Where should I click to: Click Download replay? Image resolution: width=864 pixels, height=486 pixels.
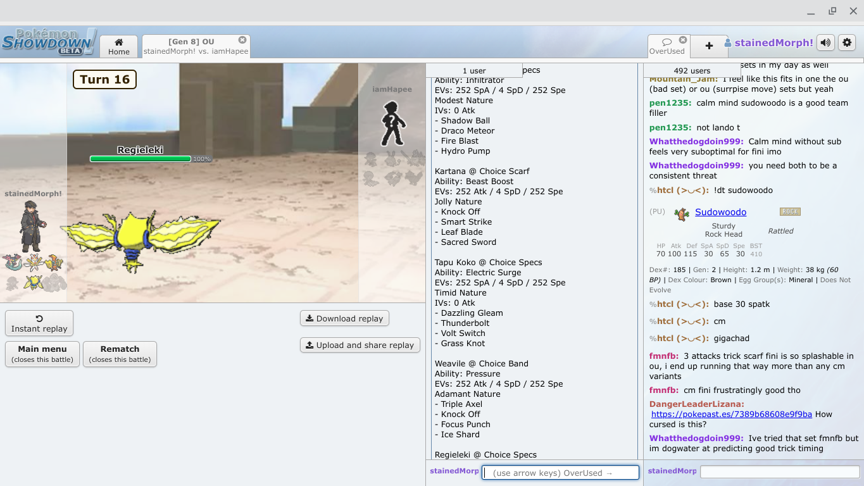click(x=344, y=318)
